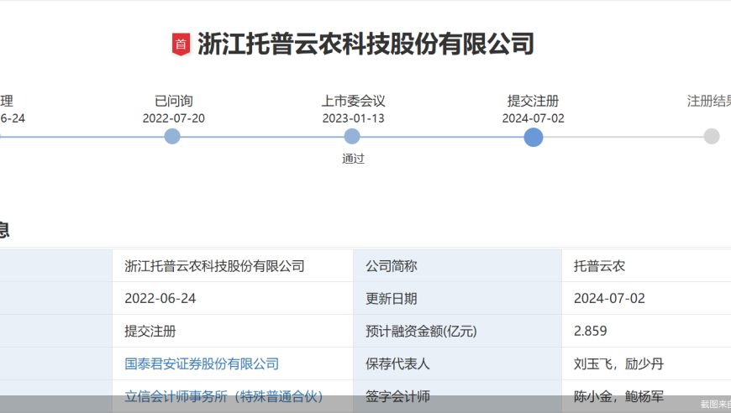Click the 公司简称 header cell
Screen dimensions: 731x413
(457, 266)
